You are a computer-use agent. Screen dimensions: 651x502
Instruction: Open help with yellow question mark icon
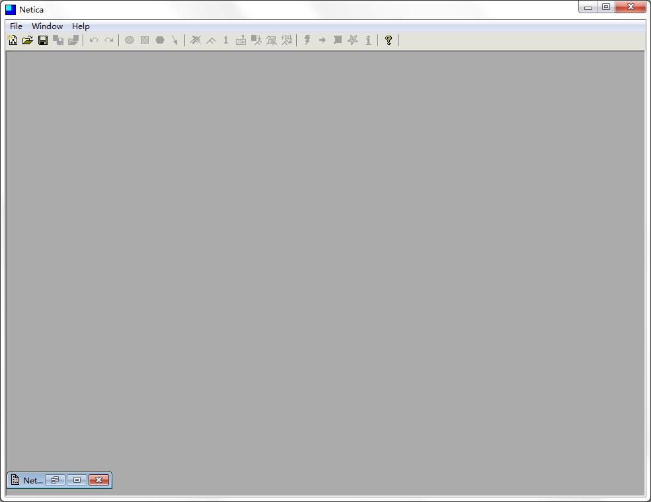388,40
